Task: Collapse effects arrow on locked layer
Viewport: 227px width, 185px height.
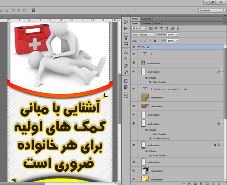Action: pyautogui.click(x=222, y=145)
